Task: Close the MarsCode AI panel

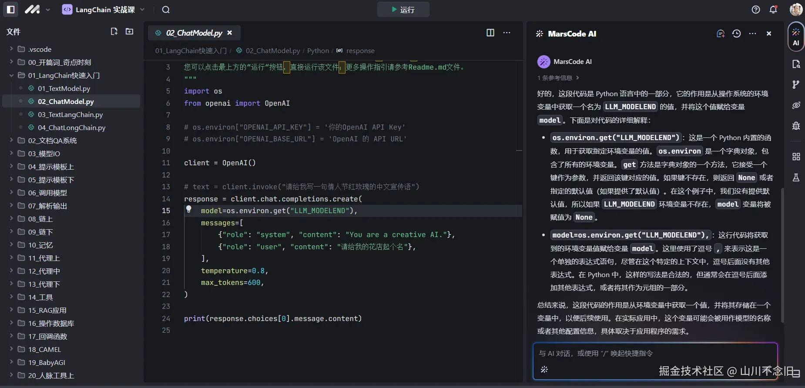Action: click(x=769, y=33)
